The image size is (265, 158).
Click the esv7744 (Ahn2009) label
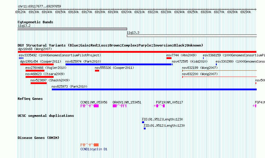pyautogui.click(x=181, y=55)
